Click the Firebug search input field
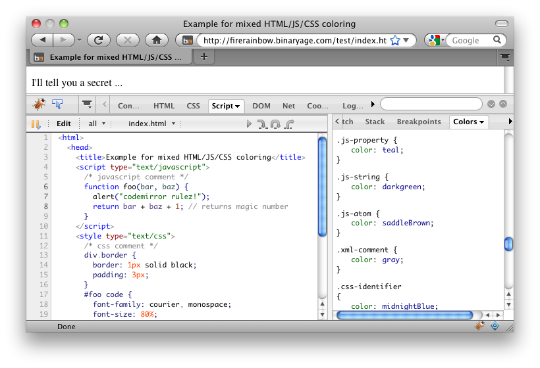 pos(431,104)
